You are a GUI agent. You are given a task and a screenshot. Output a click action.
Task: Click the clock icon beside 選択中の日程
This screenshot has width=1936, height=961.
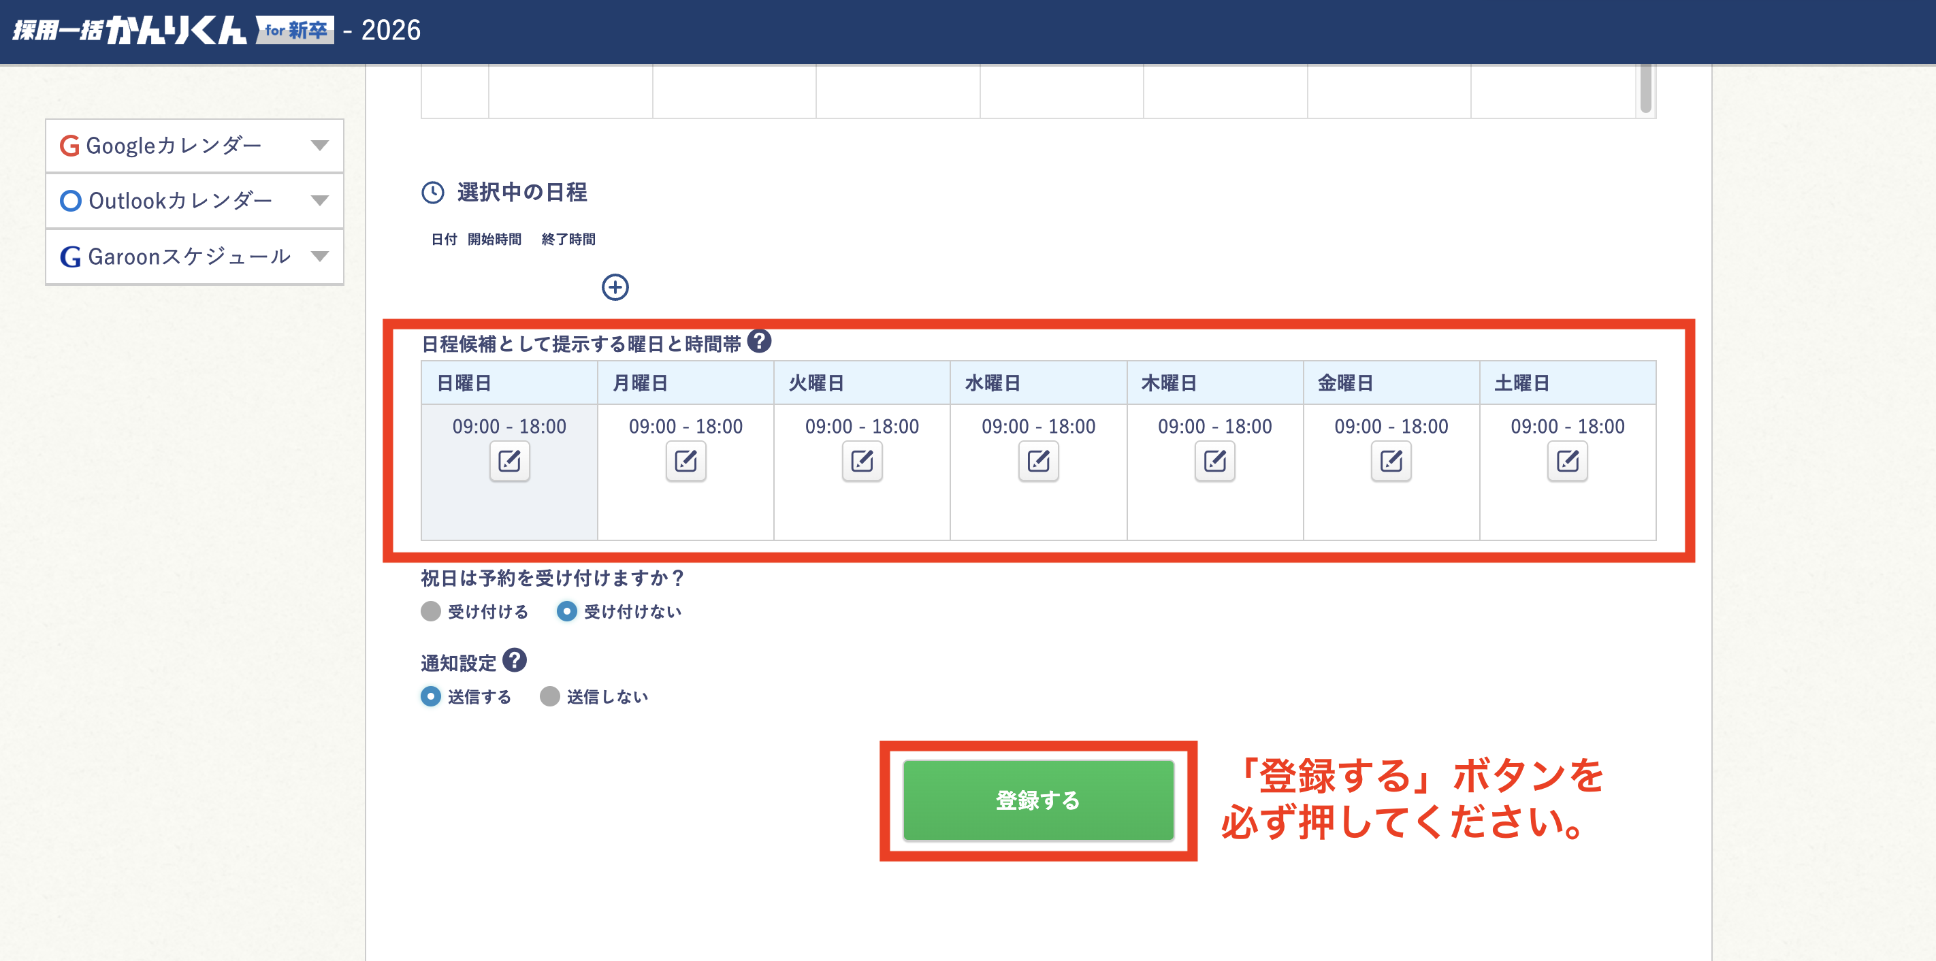click(433, 193)
